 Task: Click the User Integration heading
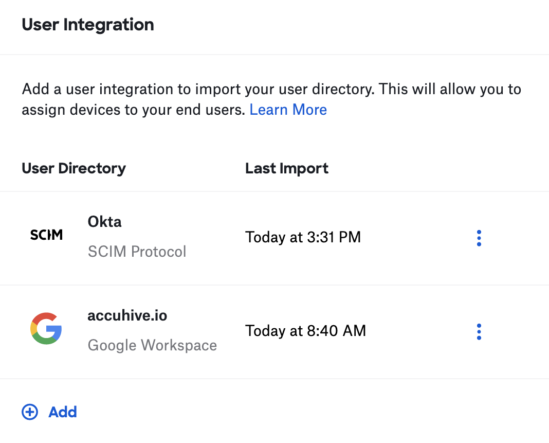[x=88, y=25]
